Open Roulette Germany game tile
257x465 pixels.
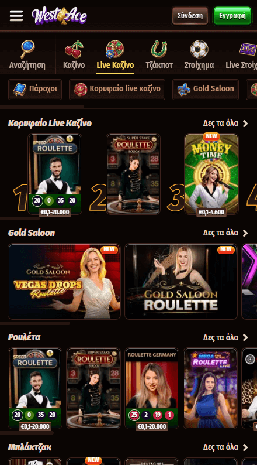(152, 388)
